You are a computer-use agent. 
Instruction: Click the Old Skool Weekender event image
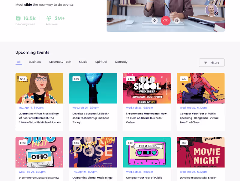(147, 88)
